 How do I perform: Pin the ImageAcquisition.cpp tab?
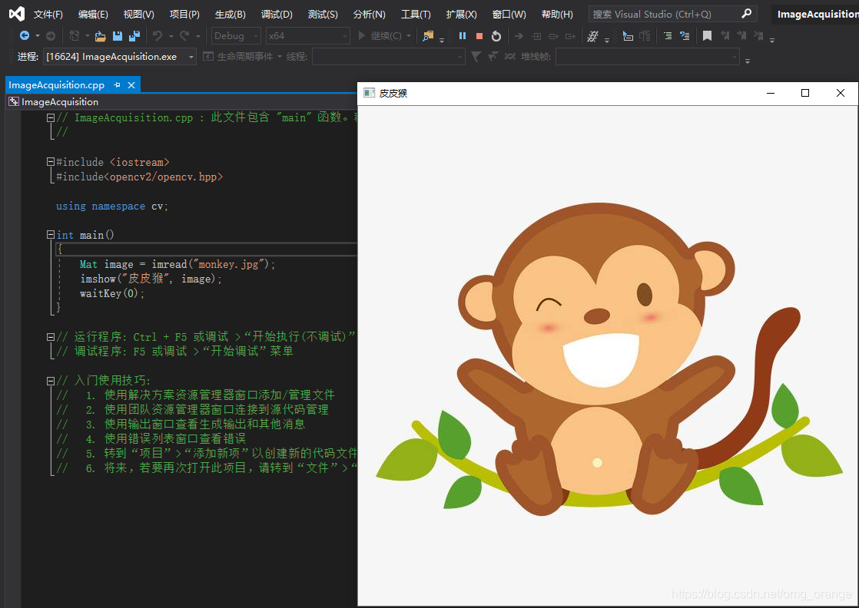(x=117, y=84)
